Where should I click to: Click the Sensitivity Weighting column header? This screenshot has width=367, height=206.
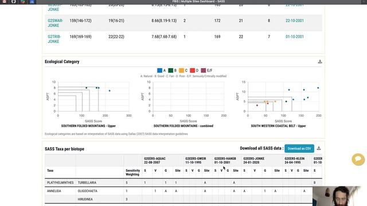coord(132,172)
